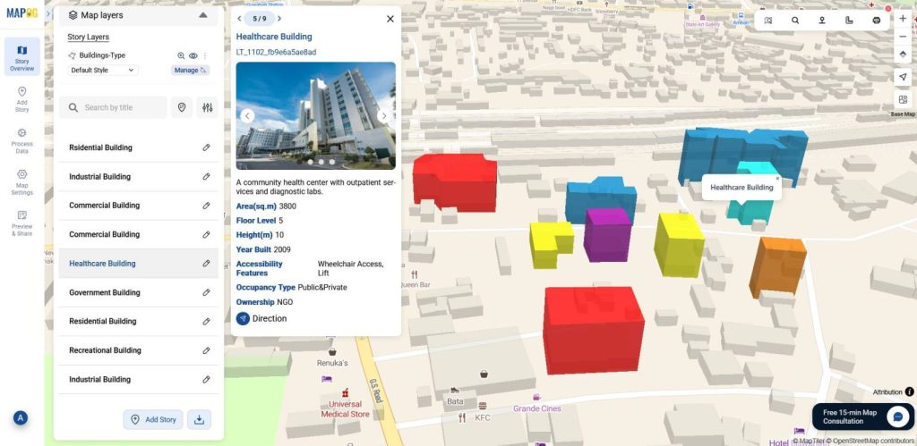Edit the Rsidential Building story
This screenshot has width=917, height=446.
tap(207, 147)
